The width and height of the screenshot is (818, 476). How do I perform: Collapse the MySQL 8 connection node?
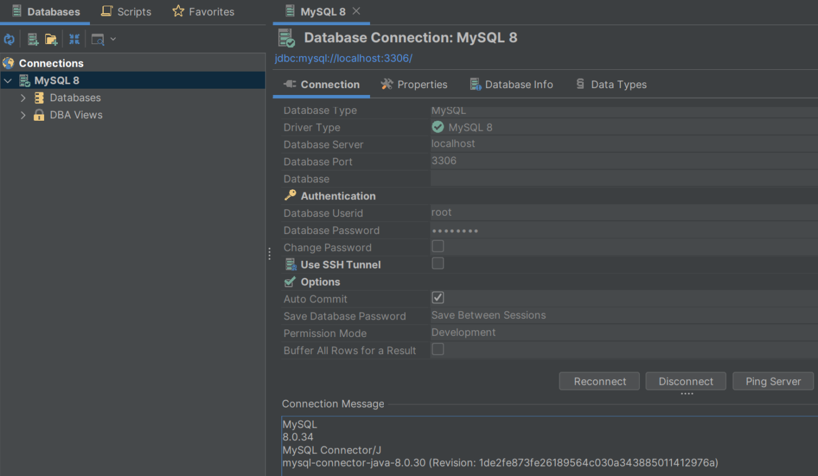tap(8, 80)
